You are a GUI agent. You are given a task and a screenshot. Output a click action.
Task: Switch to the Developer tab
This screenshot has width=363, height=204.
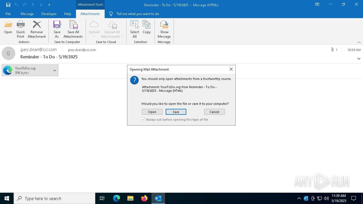click(49, 14)
